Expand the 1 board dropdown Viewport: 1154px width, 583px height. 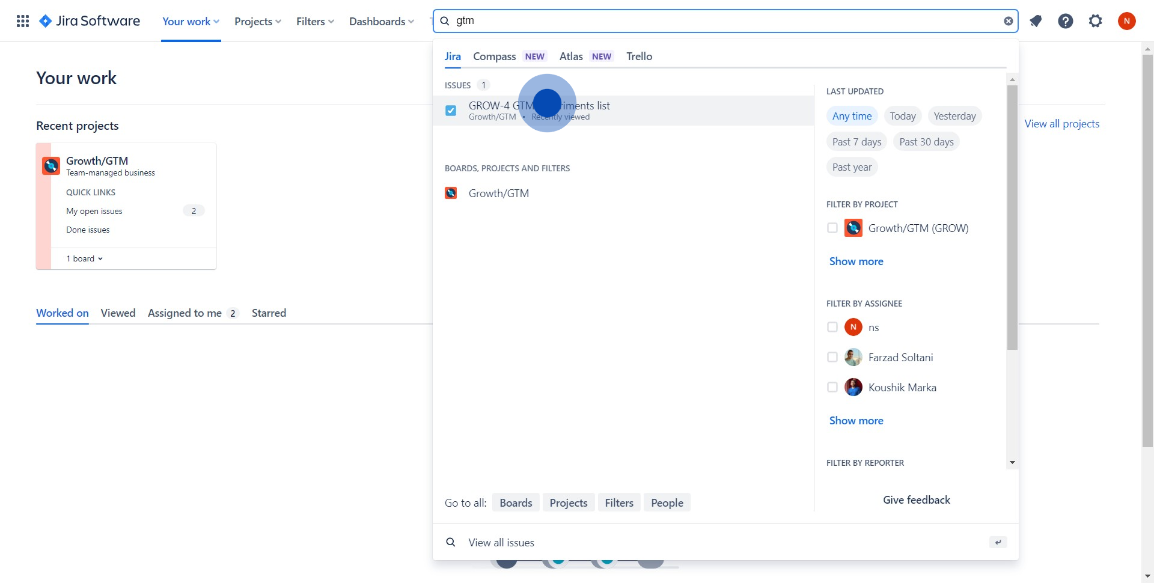click(x=85, y=258)
